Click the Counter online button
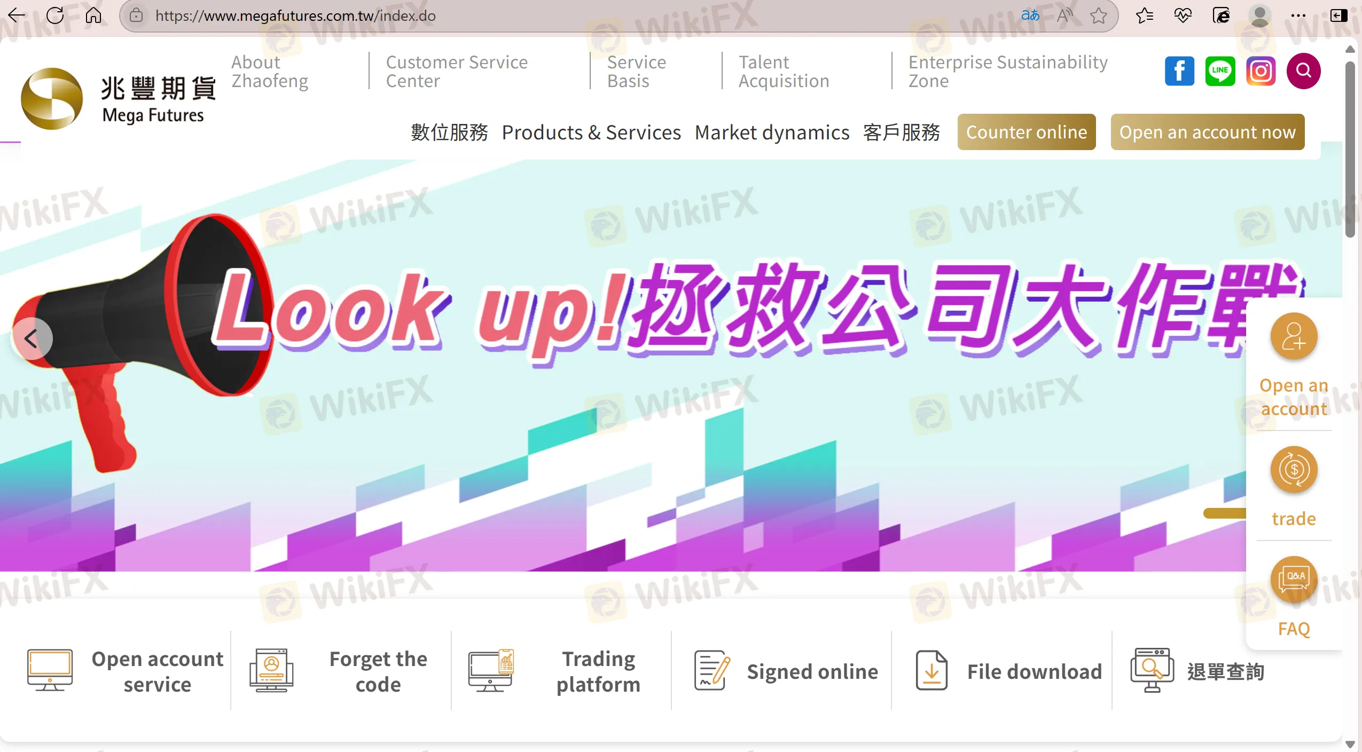Viewport: 1362px width, 752px height. [1026, 132]
